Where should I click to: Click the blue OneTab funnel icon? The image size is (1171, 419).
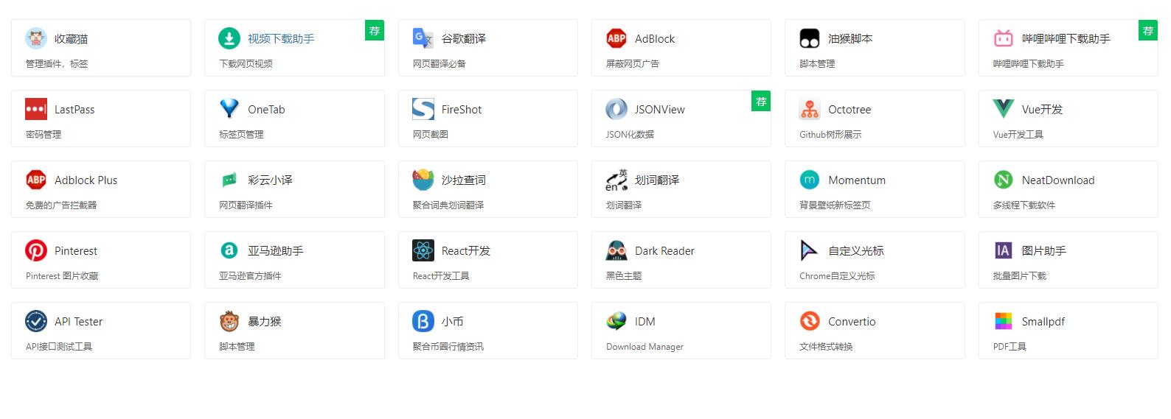point(229,109)
